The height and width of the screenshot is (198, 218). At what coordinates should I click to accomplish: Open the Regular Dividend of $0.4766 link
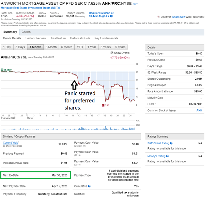point(101,14)
